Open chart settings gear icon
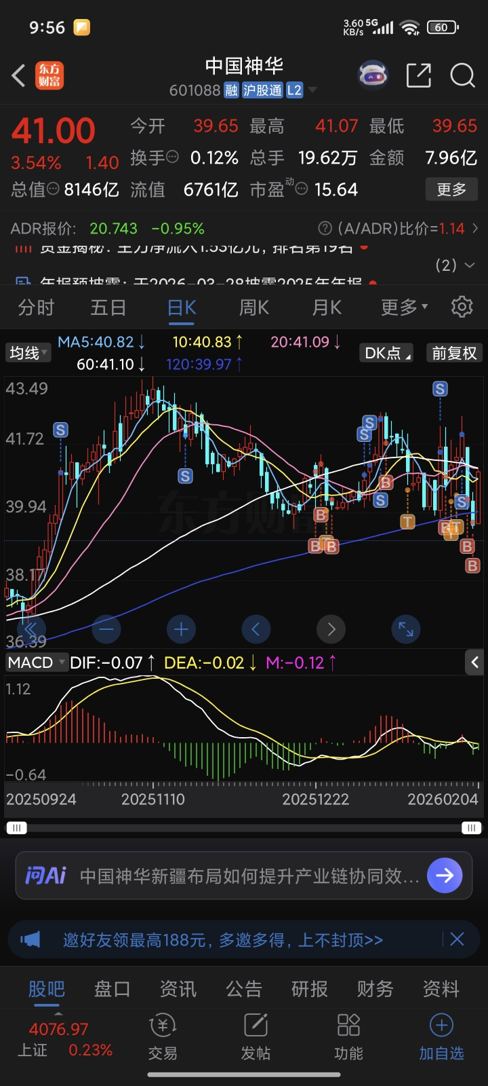The width and height of the screenshot is (488, 1086). (x=462, y=307)
